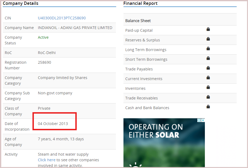Click the 'Financial Report' section heading
The height and width of the screenshot is (168, 248).
140,3
